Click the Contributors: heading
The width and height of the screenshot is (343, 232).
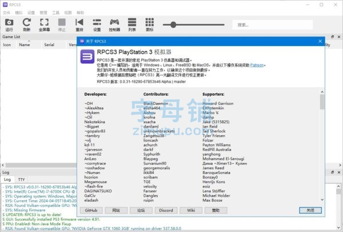point(156,94)
